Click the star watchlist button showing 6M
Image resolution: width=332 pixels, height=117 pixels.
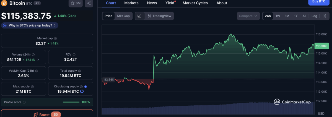tap(76, 3)
